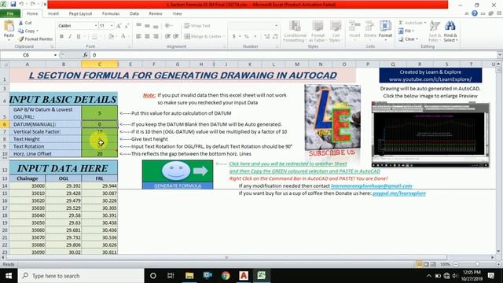Align text left

pyautogui.click(x=138, y=36)
